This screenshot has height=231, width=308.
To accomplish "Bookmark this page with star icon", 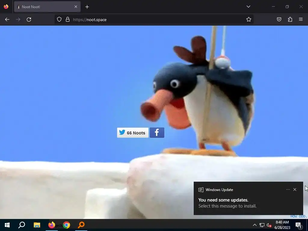I will (249, 20).
